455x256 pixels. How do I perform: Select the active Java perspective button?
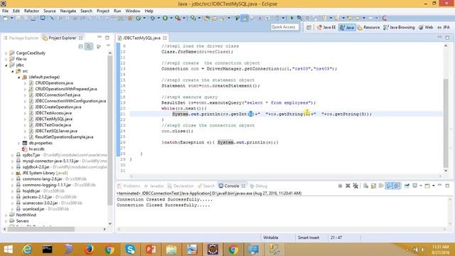(x=347, y=27)
